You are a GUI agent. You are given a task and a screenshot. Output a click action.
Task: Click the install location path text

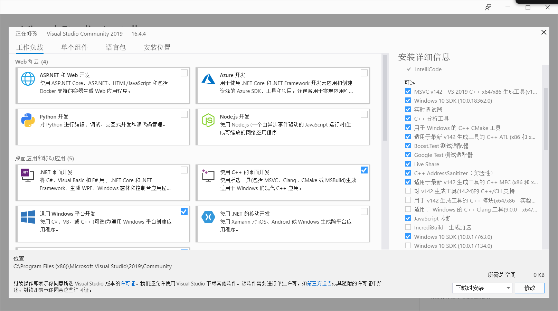[x=93, y=266]
